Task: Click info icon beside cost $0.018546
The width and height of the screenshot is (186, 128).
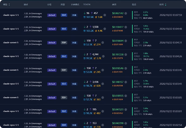Action: 126,68
